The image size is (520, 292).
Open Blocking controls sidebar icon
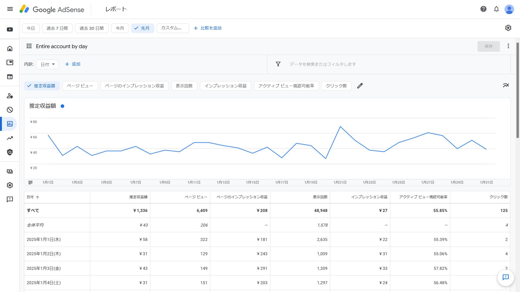(10, 110)
